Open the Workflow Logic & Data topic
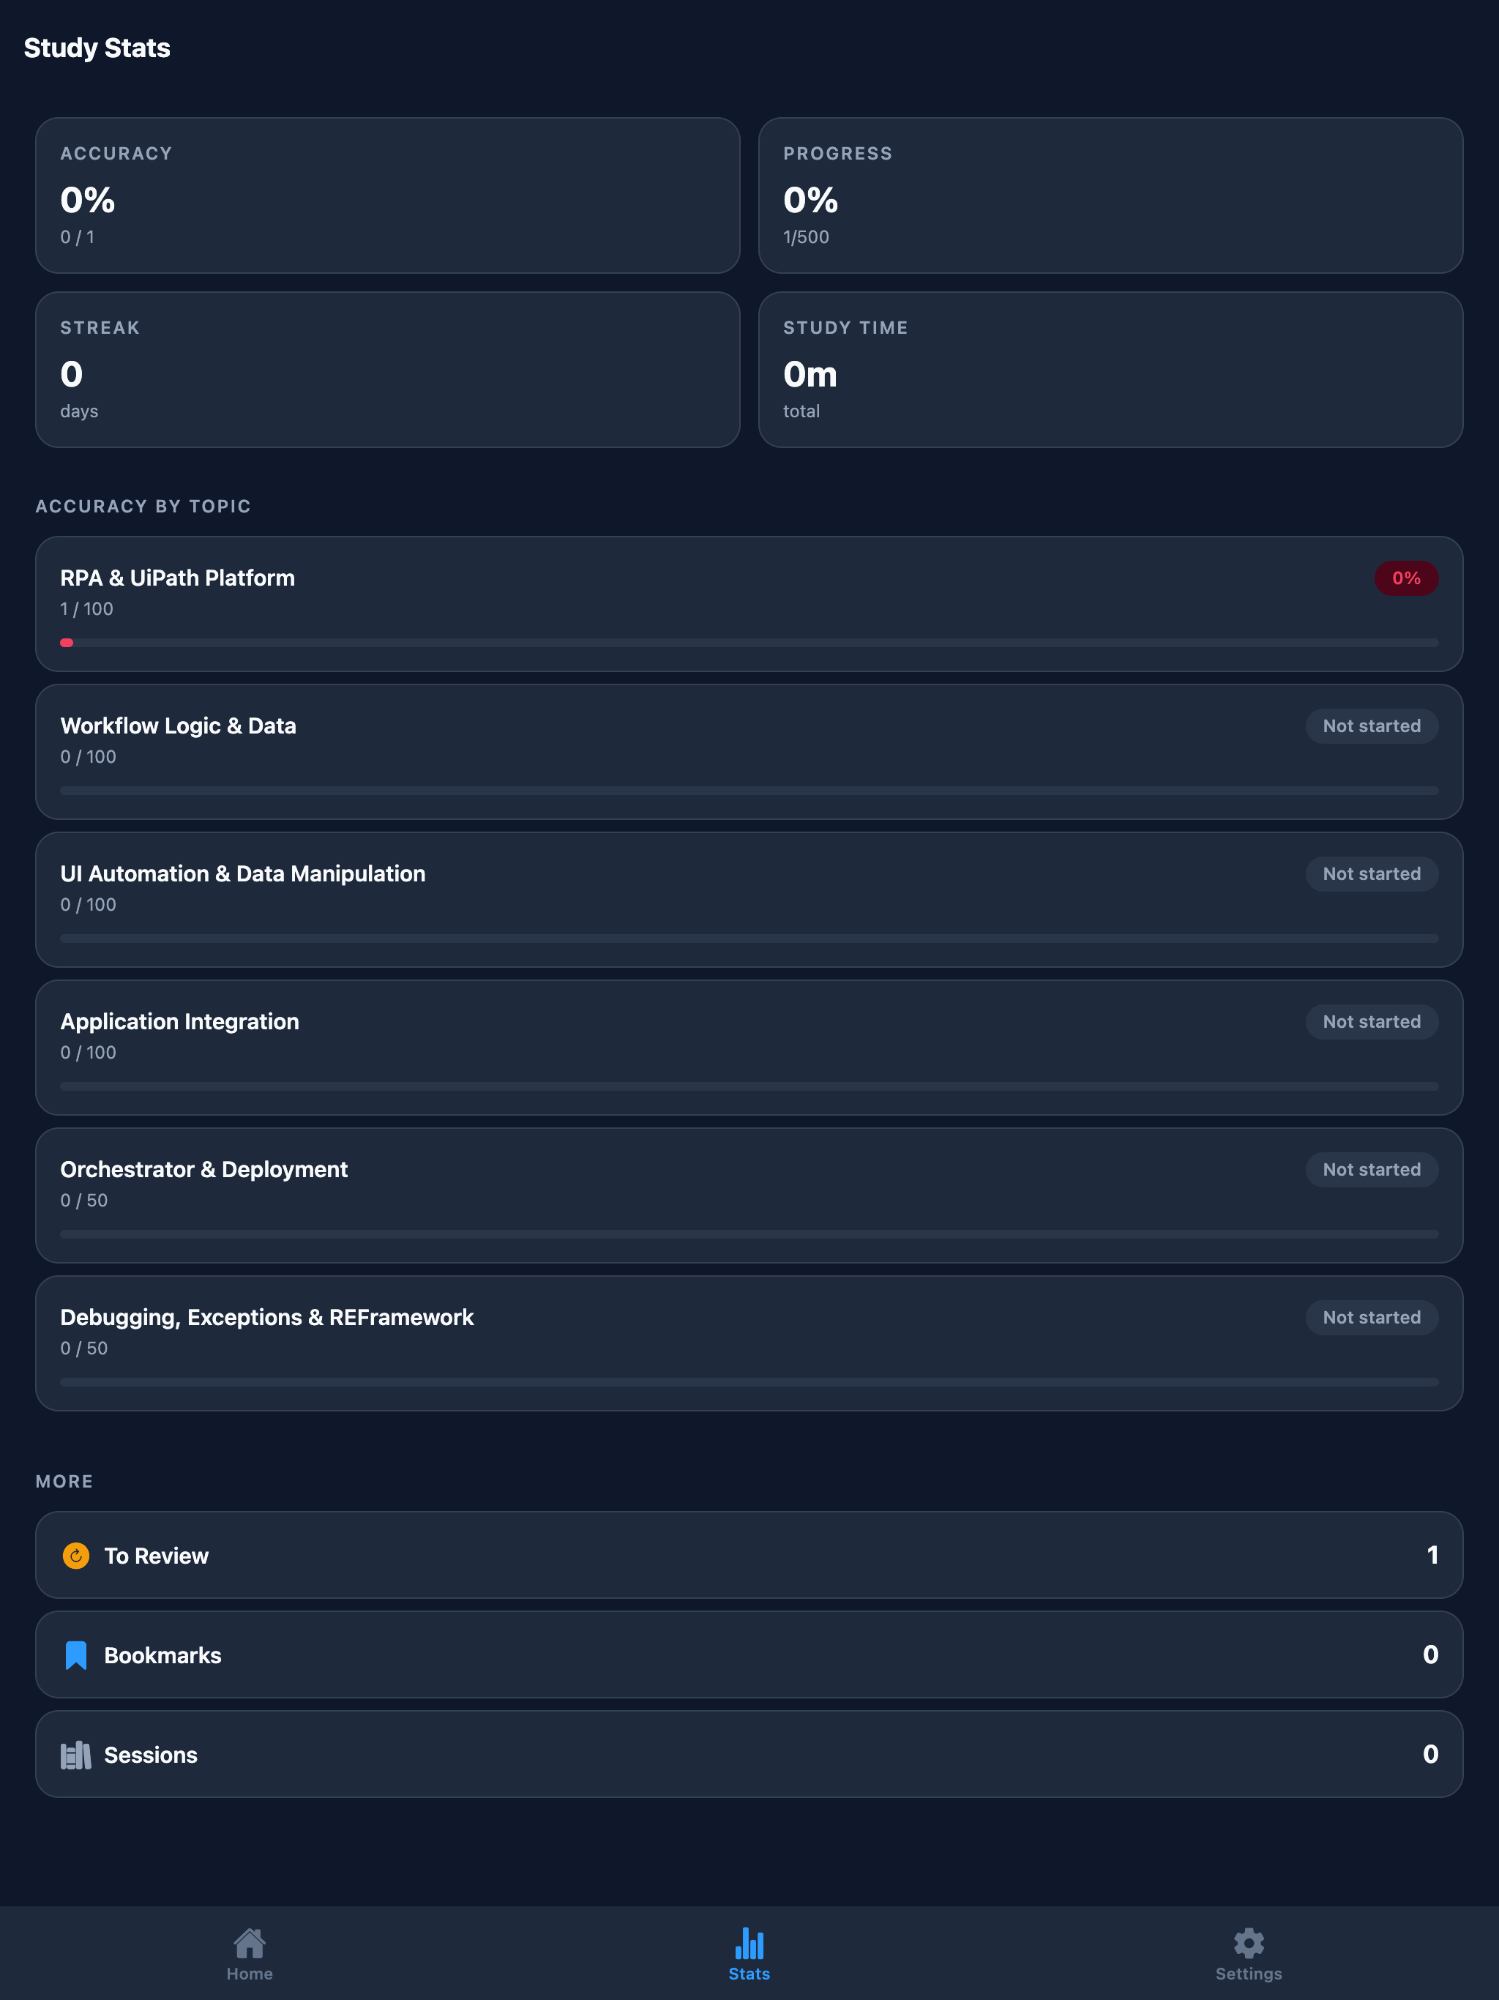Viewport: 1499px width, 2000px height. (x=749, y=753)
